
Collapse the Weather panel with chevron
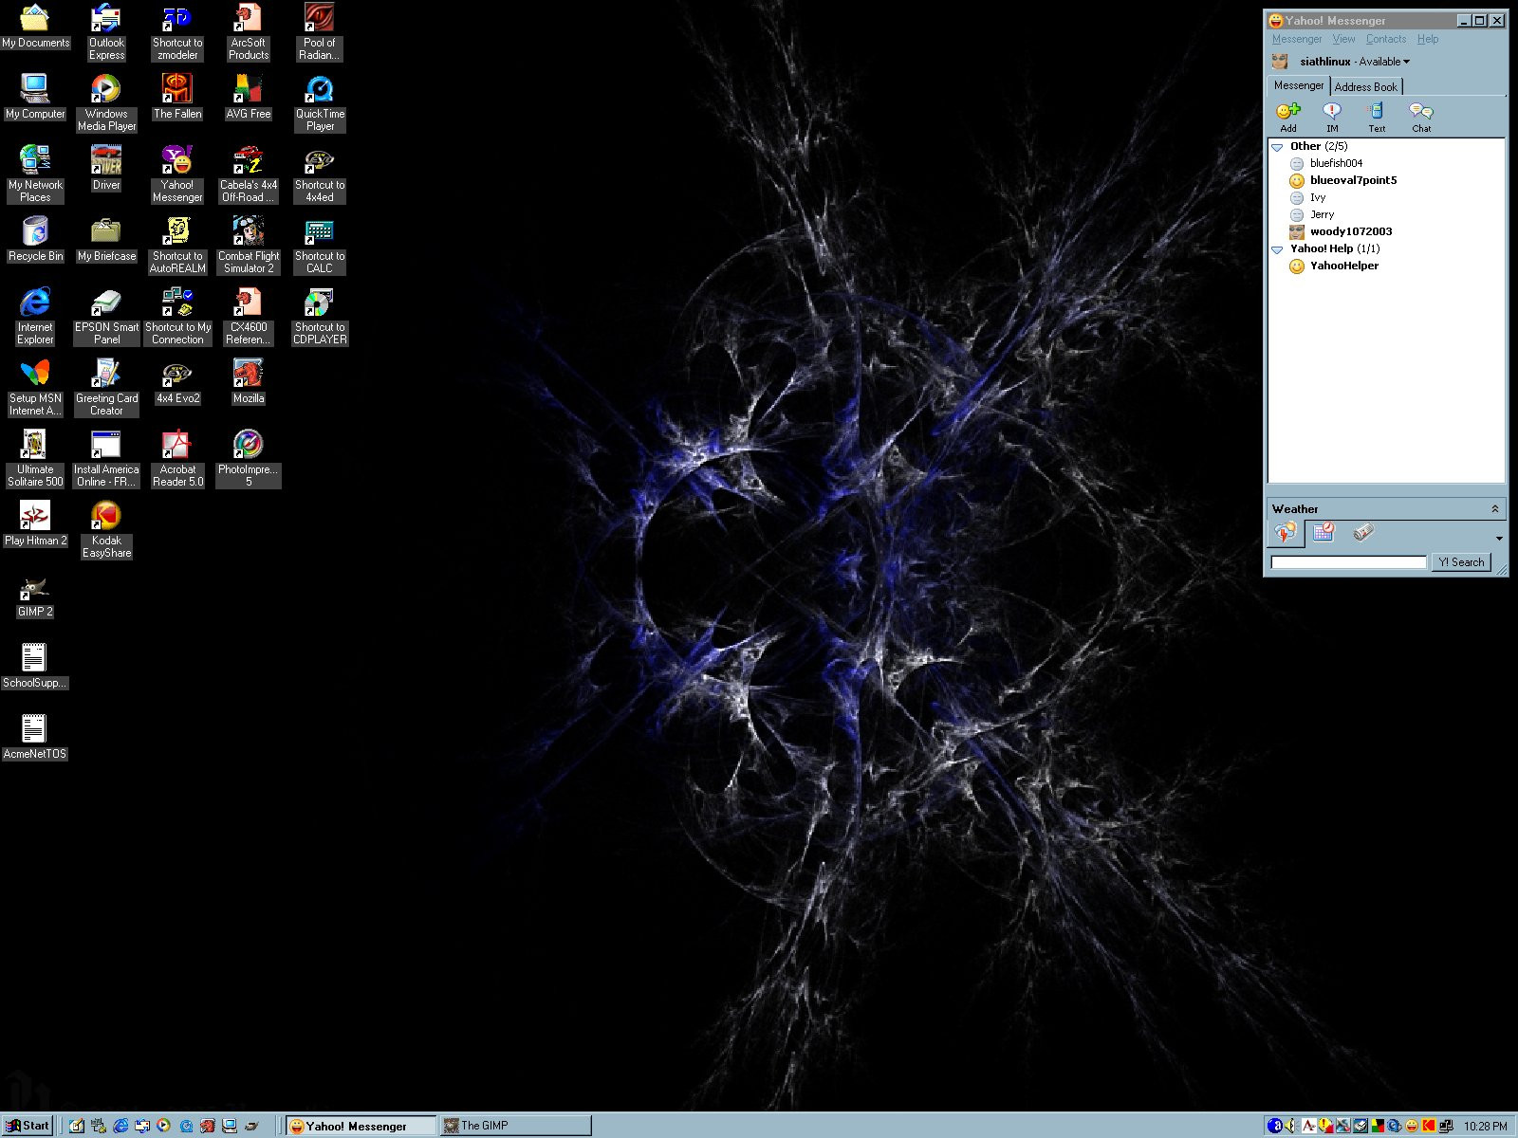pyautogui.click(x=1495, y=509)
